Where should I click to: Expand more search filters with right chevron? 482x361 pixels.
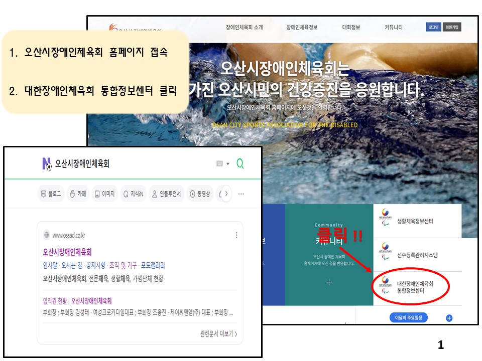[226, 194]
